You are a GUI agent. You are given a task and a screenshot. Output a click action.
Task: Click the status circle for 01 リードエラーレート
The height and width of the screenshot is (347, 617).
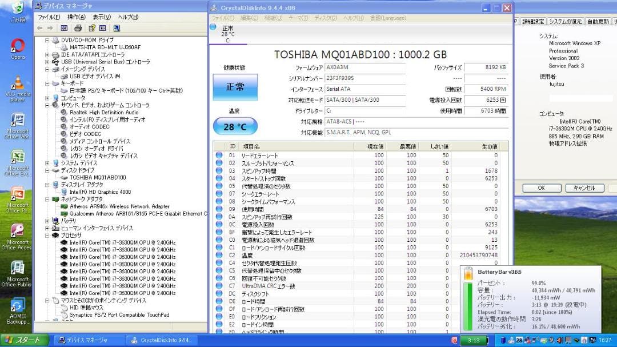pyautogui.click(x=219, y=155)
